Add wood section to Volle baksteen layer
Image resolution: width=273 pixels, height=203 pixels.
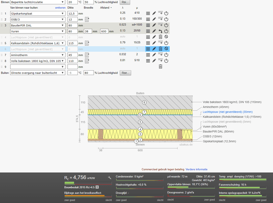[87, 61]
